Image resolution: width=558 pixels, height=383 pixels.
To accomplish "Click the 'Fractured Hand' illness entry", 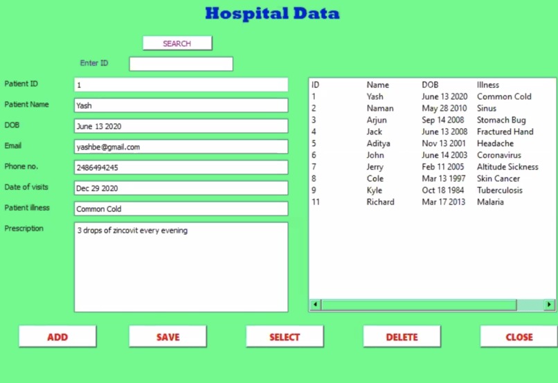I will pos(505,132).
